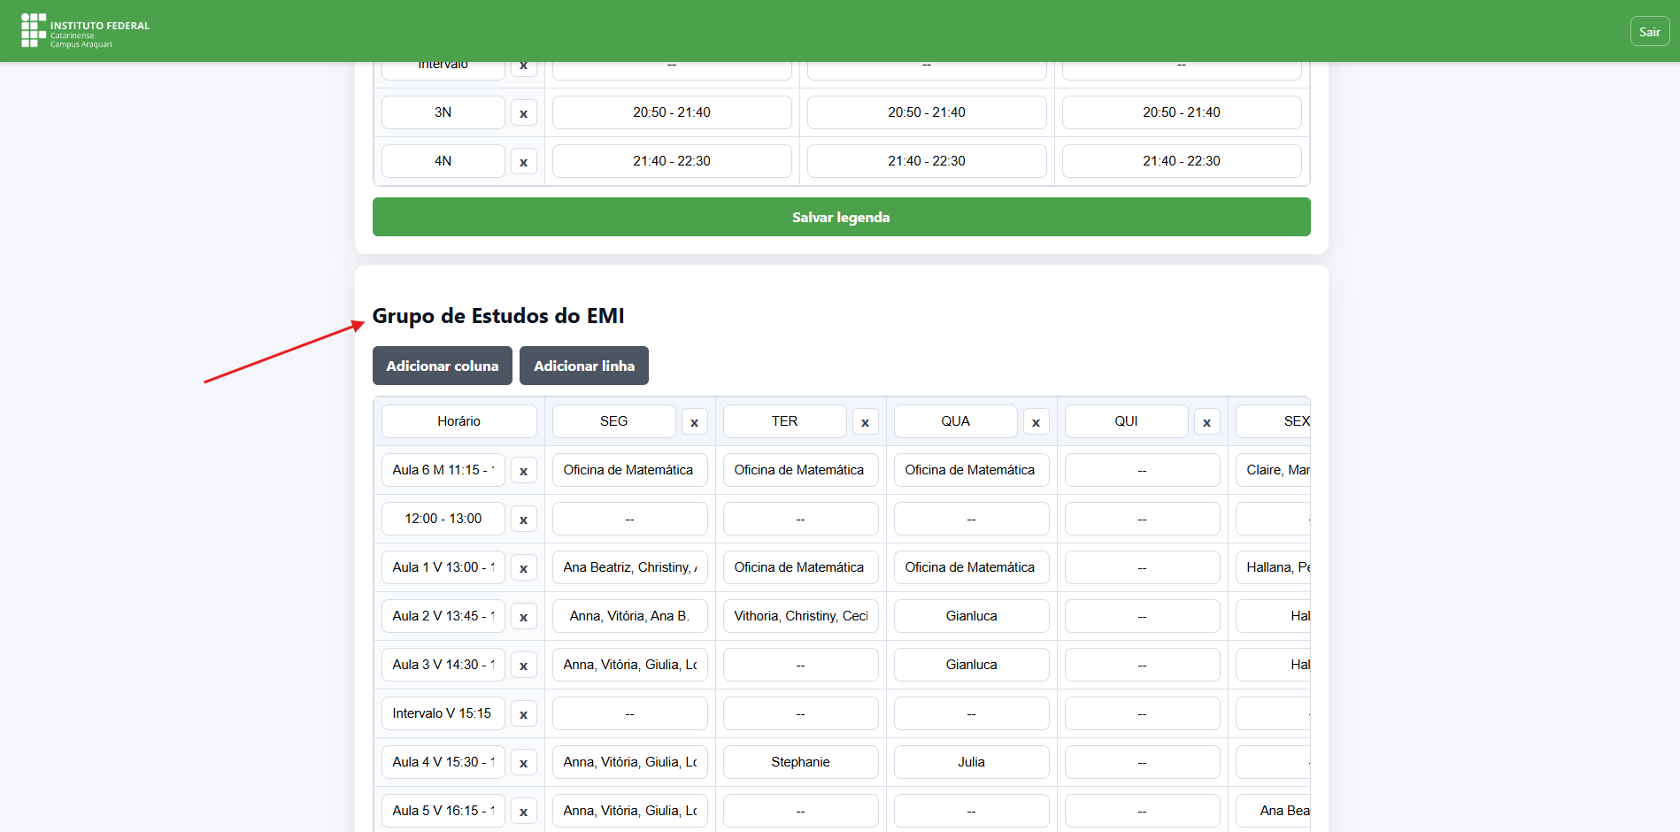Delete the TER column with x
The image size is (1680, 832).
pyautogui.click(x=866, y=422)
